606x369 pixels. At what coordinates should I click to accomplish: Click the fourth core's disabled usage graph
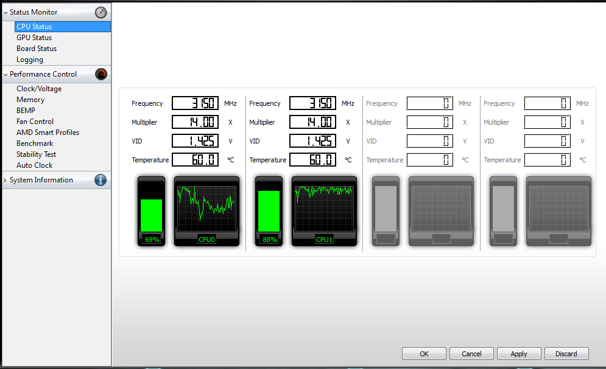(558, 211)
